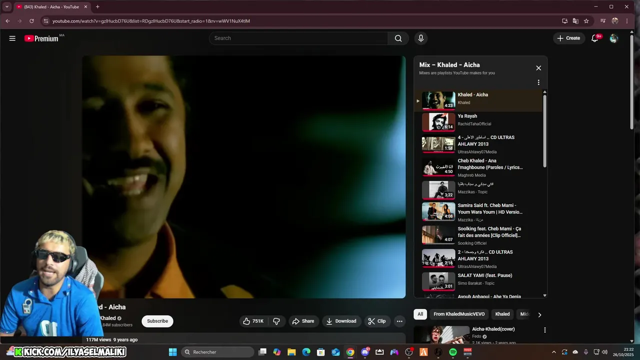
Task: Open options for Aicha-Khaled cover video
Action: [544, 330]
